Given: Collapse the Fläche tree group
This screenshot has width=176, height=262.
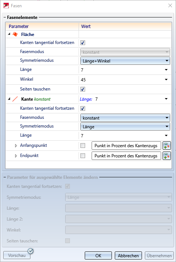Looking at the screenshot, I should pos(9,34).
